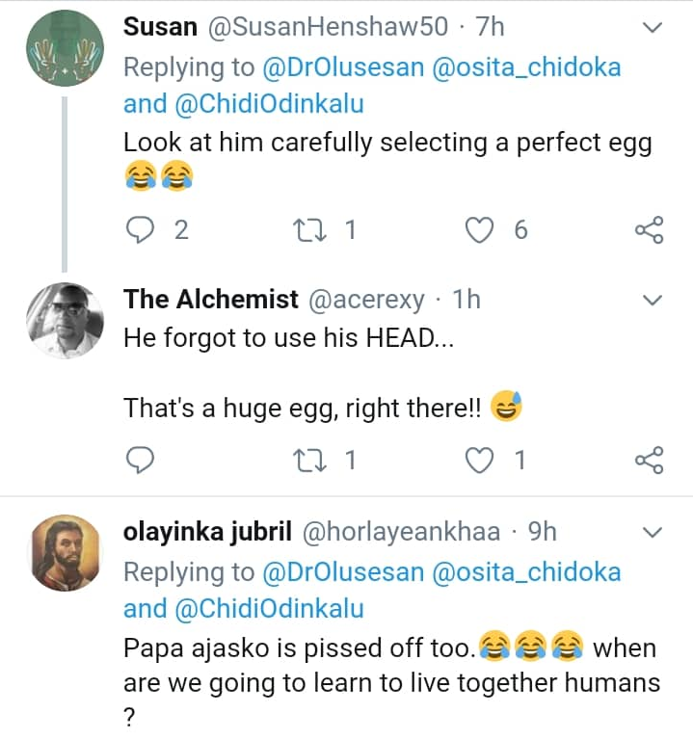Open the options chevron on Susan's tweet
The width and height of the screenshot is (693, 740).
click(653, 29)
